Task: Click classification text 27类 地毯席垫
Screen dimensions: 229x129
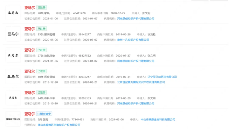Action: (x=46, y=56)
